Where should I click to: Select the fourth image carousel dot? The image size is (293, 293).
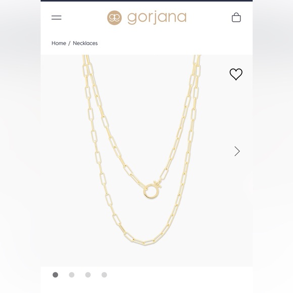tap(104, 275)
